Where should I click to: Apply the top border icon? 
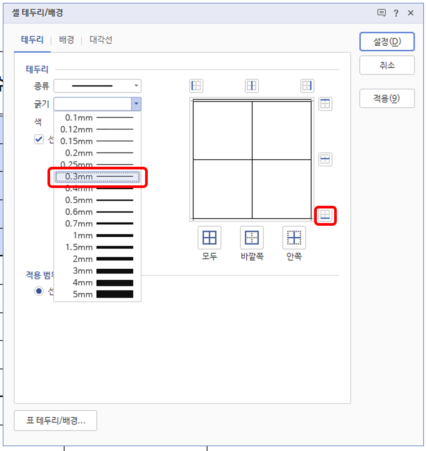pos(325,104)
